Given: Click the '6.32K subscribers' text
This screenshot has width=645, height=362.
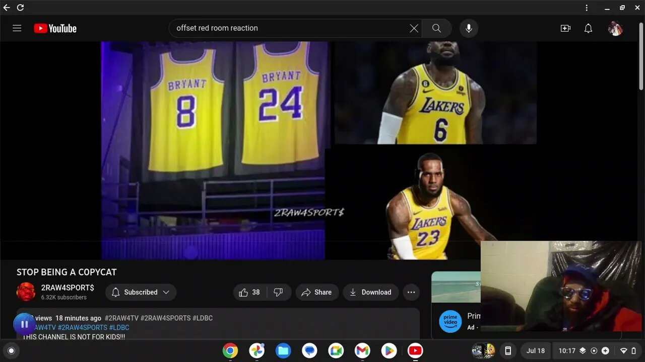Looking at the screenshot, I should 64,297.
